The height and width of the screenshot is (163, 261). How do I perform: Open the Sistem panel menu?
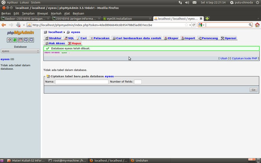pos(36,3)
